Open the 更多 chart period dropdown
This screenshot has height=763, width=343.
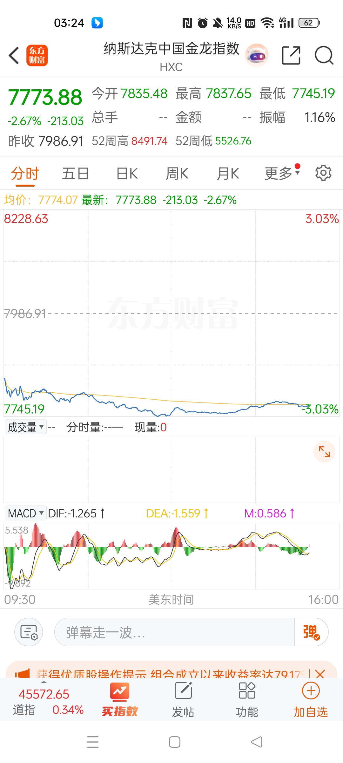click(282, 174)
